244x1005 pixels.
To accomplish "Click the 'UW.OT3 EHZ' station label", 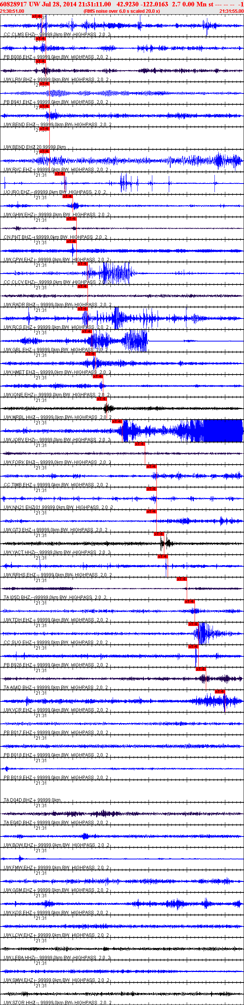I will (18, 530).
